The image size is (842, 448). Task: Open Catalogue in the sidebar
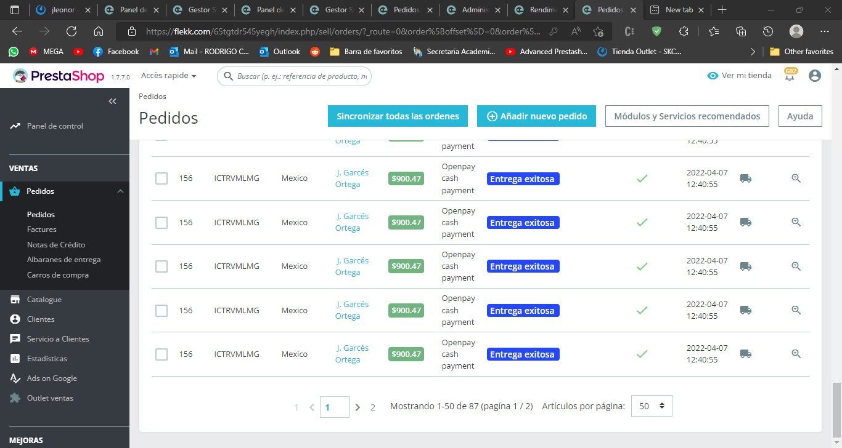point(44,300)
